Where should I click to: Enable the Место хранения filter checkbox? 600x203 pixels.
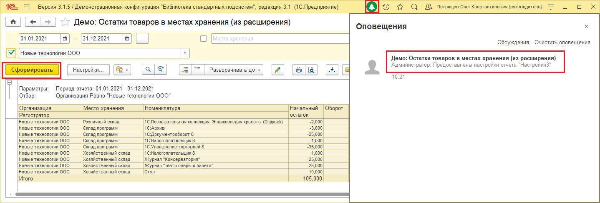click(204, 39)
